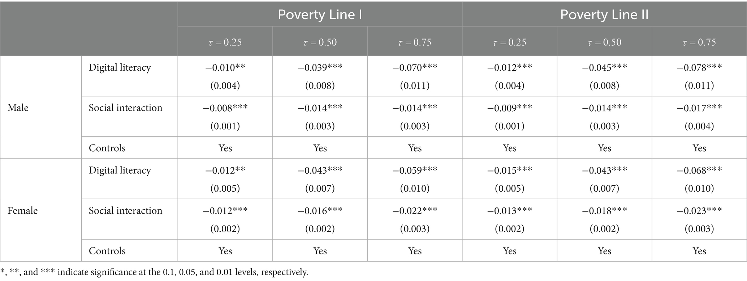The width and height of the screenshot is (747, 281).
Task: Click the cell containing −0.017***
Action: tap(699, 108)
